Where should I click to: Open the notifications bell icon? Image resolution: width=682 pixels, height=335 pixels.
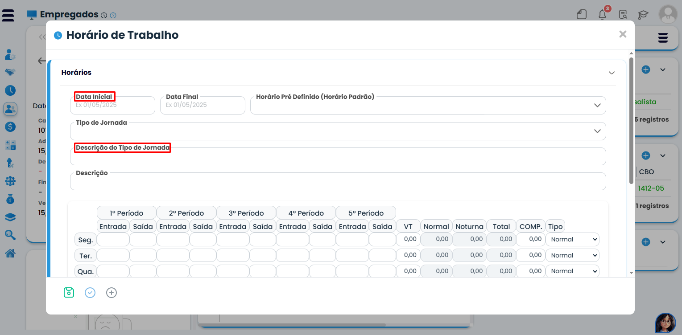(602, 14)
